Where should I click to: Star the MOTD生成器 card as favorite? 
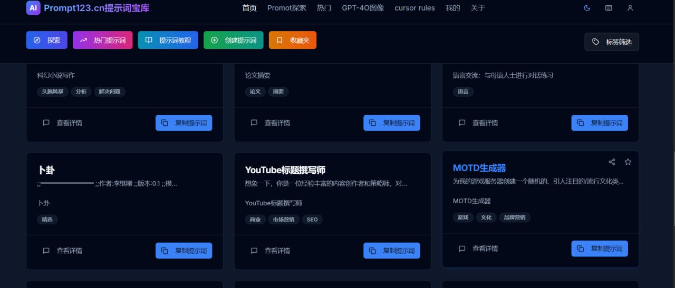click(628, 162)
